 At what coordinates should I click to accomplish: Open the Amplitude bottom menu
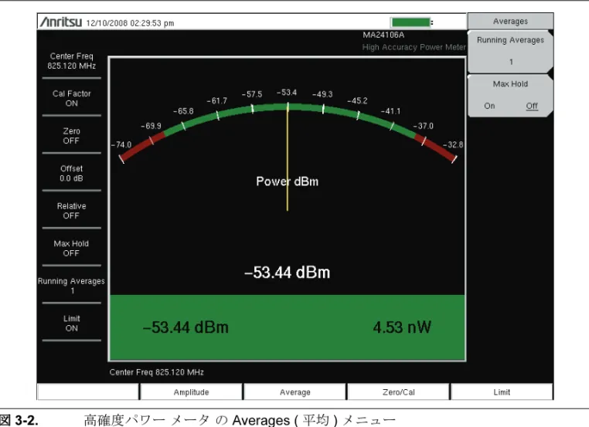tap(191, 392)
